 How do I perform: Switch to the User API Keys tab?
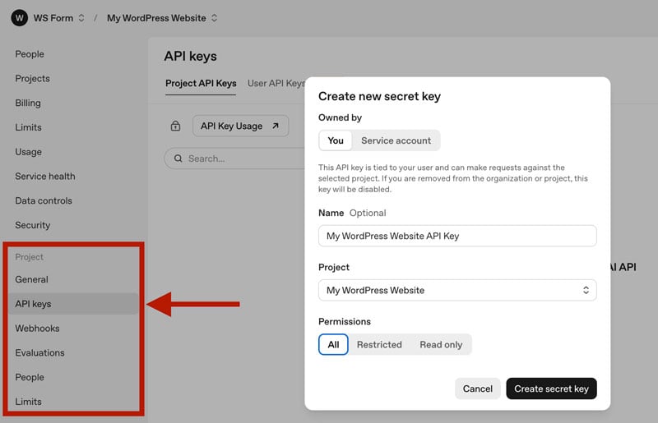(x=276, y=84)
